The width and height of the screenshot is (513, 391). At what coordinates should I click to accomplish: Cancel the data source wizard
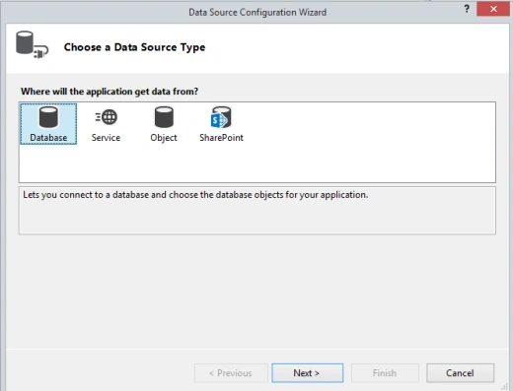(460, 373)
